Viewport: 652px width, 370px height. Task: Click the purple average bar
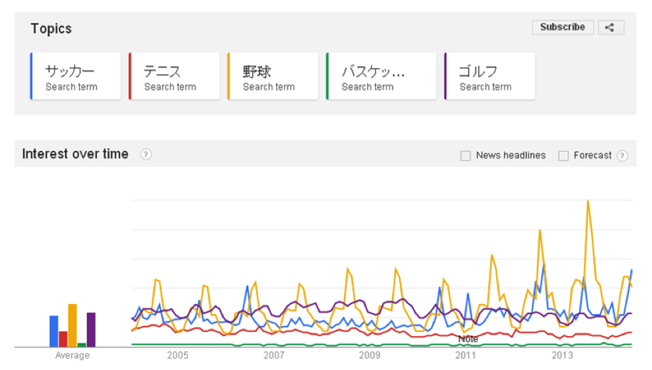point(91,329)
